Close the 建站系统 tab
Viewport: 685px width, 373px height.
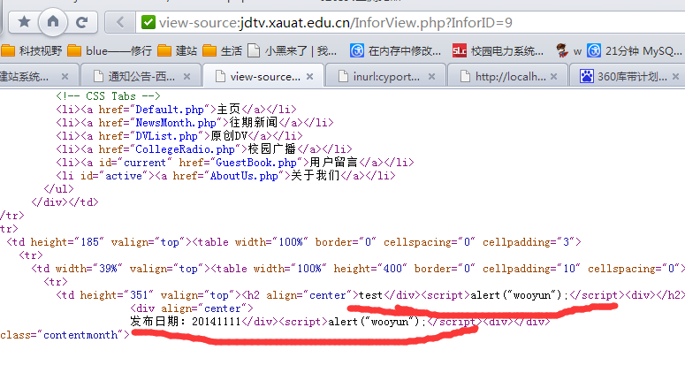click(65, 77)
